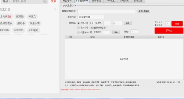Screen dimensions: 184x99
Task: Switch to the 开团任务 tab
Action: tap(67, 1)
